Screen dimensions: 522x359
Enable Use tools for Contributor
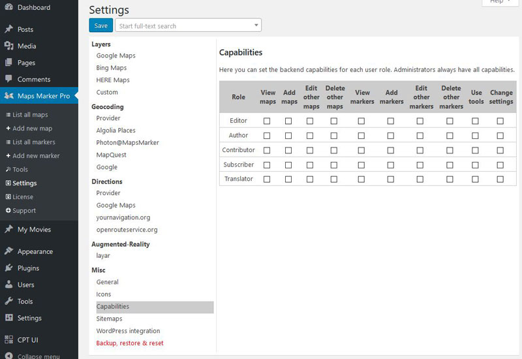[475, 150]
